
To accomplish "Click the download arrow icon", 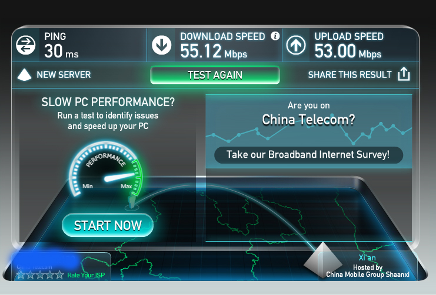I will [x=161, y=45].
